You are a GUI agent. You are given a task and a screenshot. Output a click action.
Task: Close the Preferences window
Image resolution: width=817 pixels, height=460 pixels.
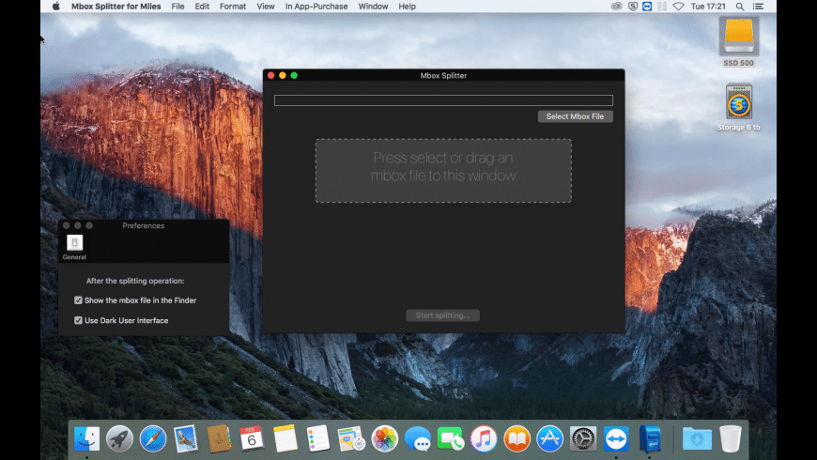tap(66, 225)
